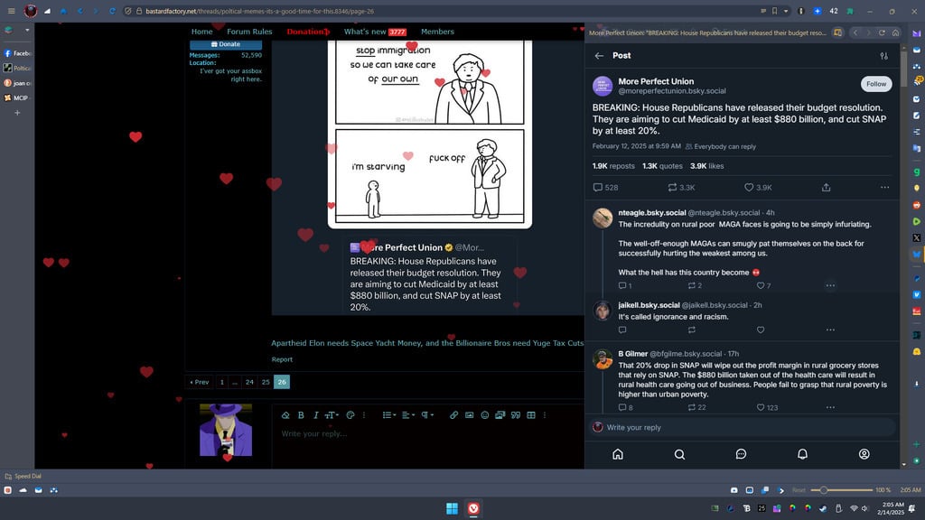The image size is (925, 520).
Task: Open Bluesky notifications bell icon
Action: click(x=802, y=454)
